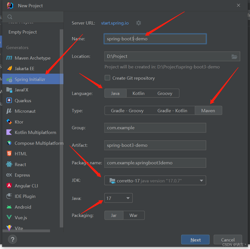Screen dimensions: 250x249
Task: Click the Group input field
Action: pyautogui.click(x=155, y=128)
